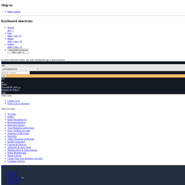Open the EN language link
The height and width of the screenshot is (185, 185).
click(3, 79)
